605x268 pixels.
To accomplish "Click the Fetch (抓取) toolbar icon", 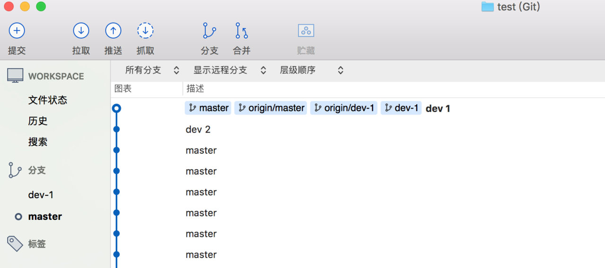I will [x=145, y=31].
